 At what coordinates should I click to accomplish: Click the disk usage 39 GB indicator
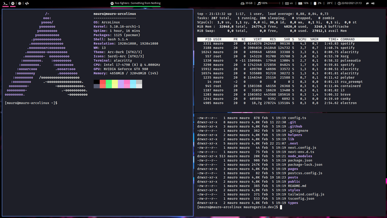[x=247, y=3]
